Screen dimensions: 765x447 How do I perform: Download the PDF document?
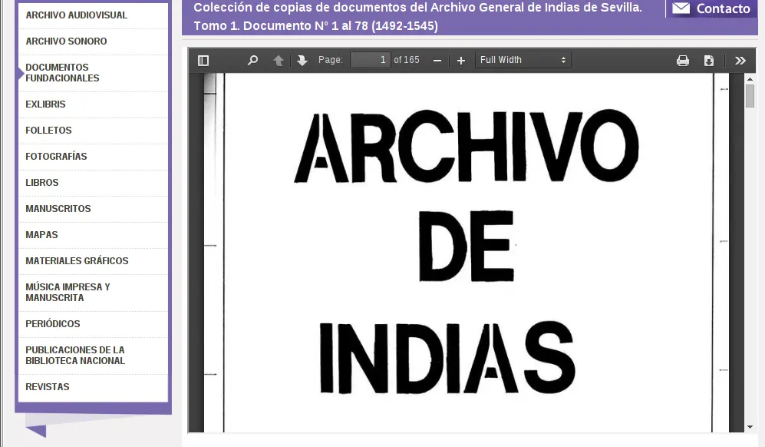click(x=709, y=60)
